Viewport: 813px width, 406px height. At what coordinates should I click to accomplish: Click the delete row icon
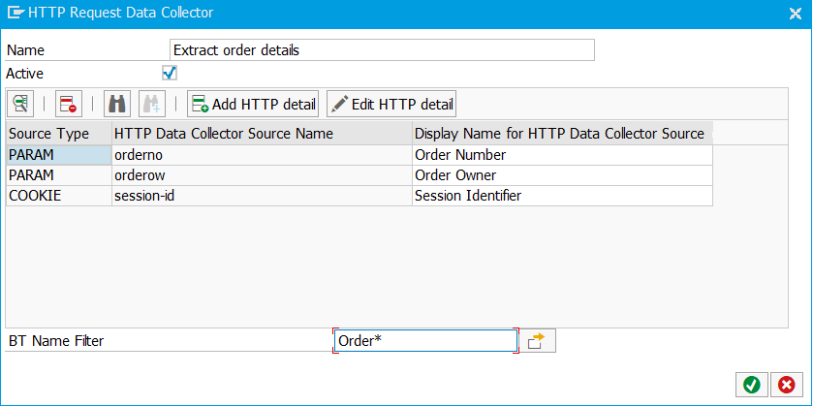tap(69, 105)
